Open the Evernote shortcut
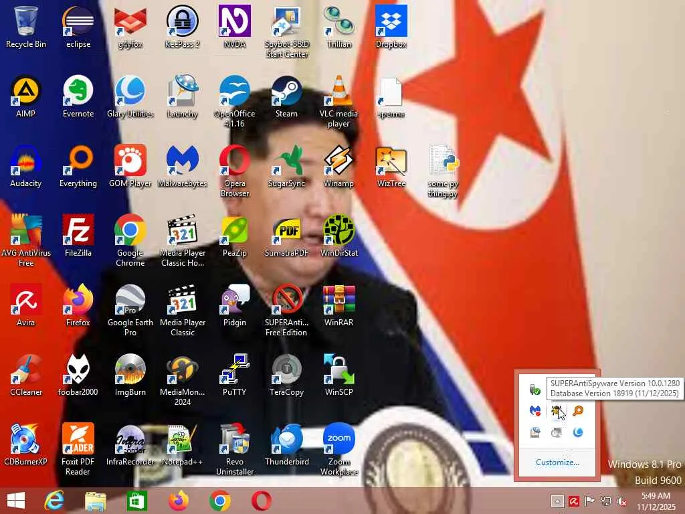685x514 pixels. (x=78, y=96)
